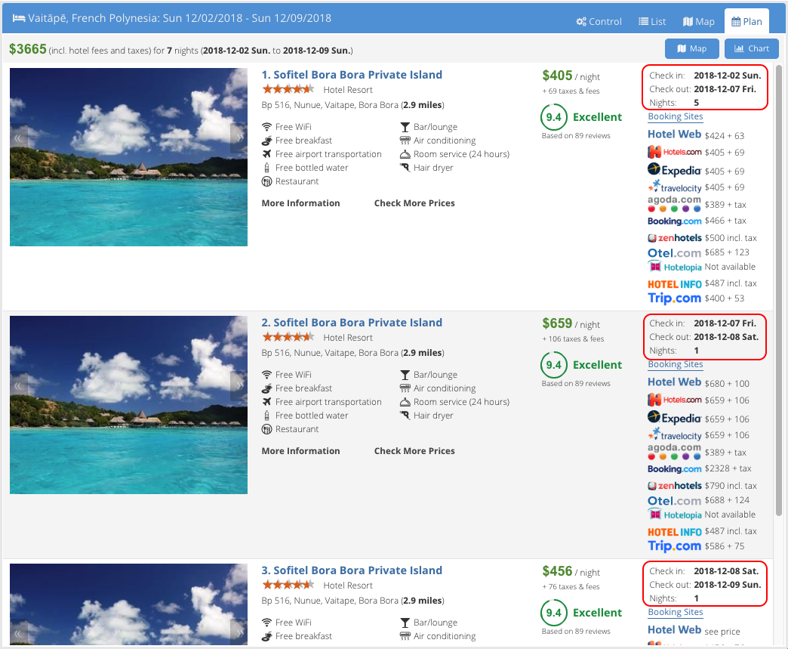Click the header text Vaitāpē, French Polynesia

coord(93,18)
